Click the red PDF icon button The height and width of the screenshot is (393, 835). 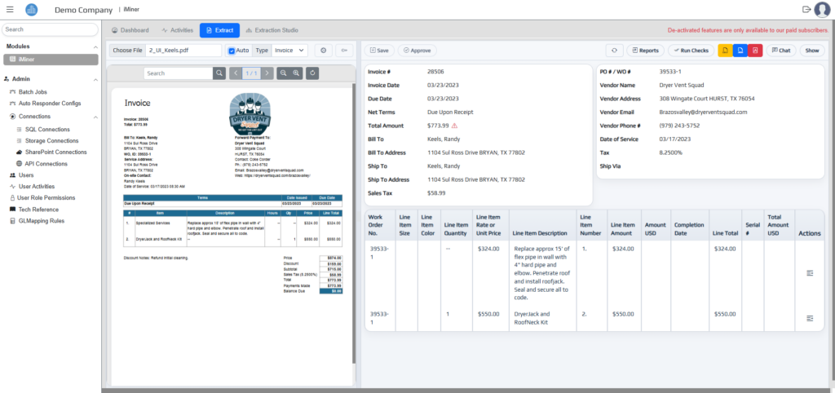(755, 51)
